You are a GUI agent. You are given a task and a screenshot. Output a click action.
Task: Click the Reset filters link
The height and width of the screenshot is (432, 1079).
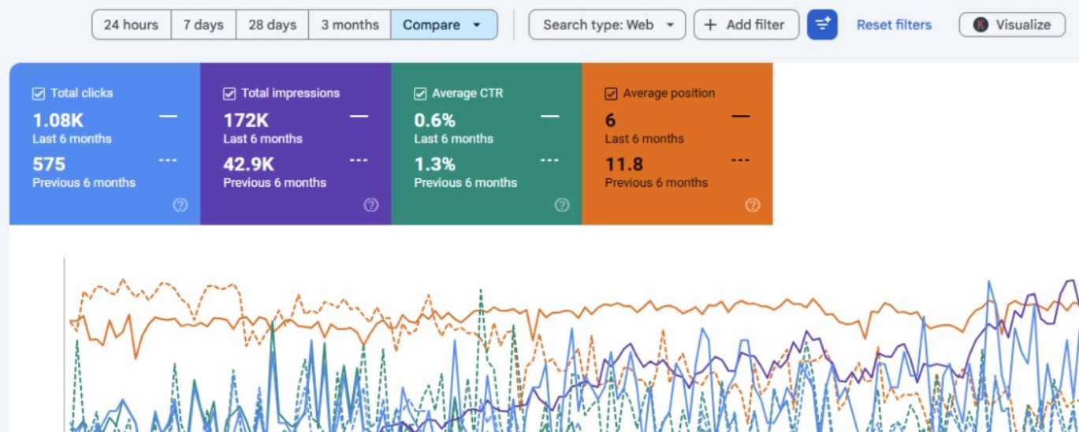[894, 24]
